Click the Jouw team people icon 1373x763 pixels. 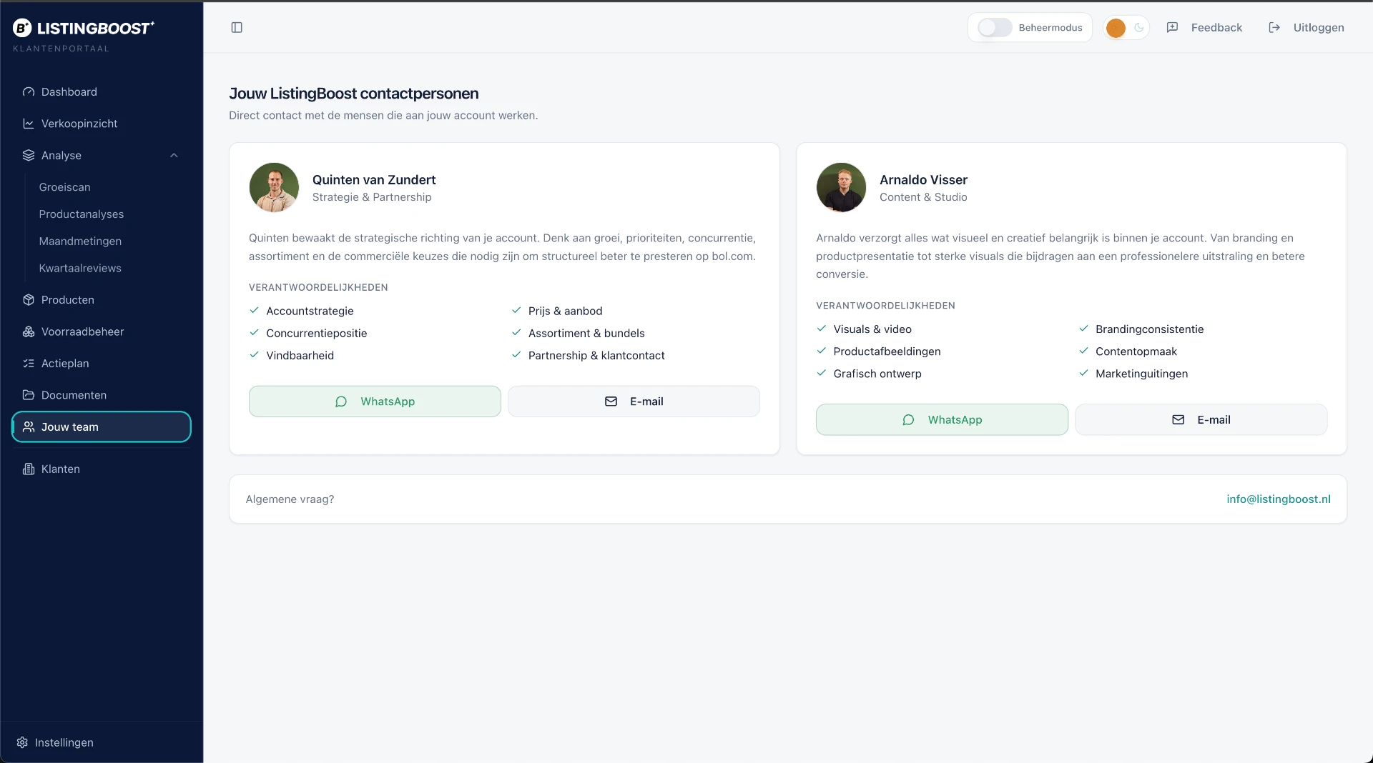click(x=29, y=427)
